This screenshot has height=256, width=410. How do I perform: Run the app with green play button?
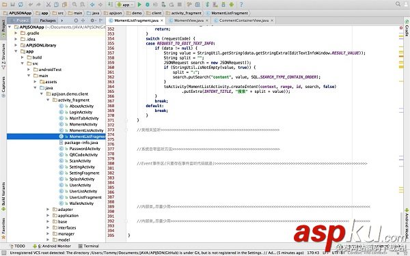pos(139,5)
